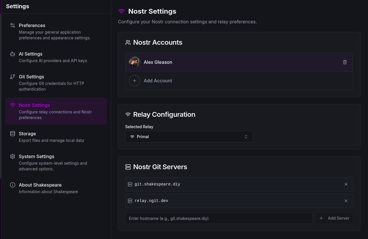368x239 pixels.
Task: Click Alex Gleason's profile avatar
Action: pos(134,62)
